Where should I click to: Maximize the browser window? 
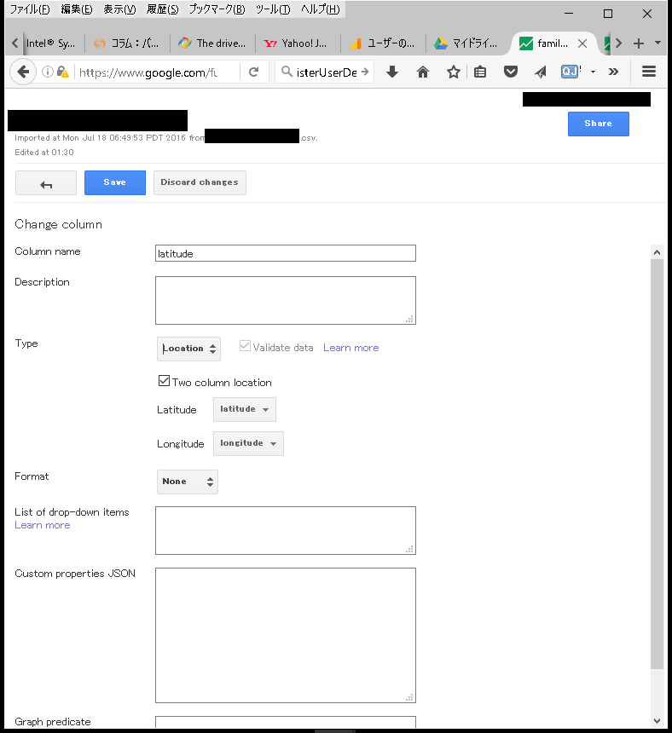tap(608, 14)
